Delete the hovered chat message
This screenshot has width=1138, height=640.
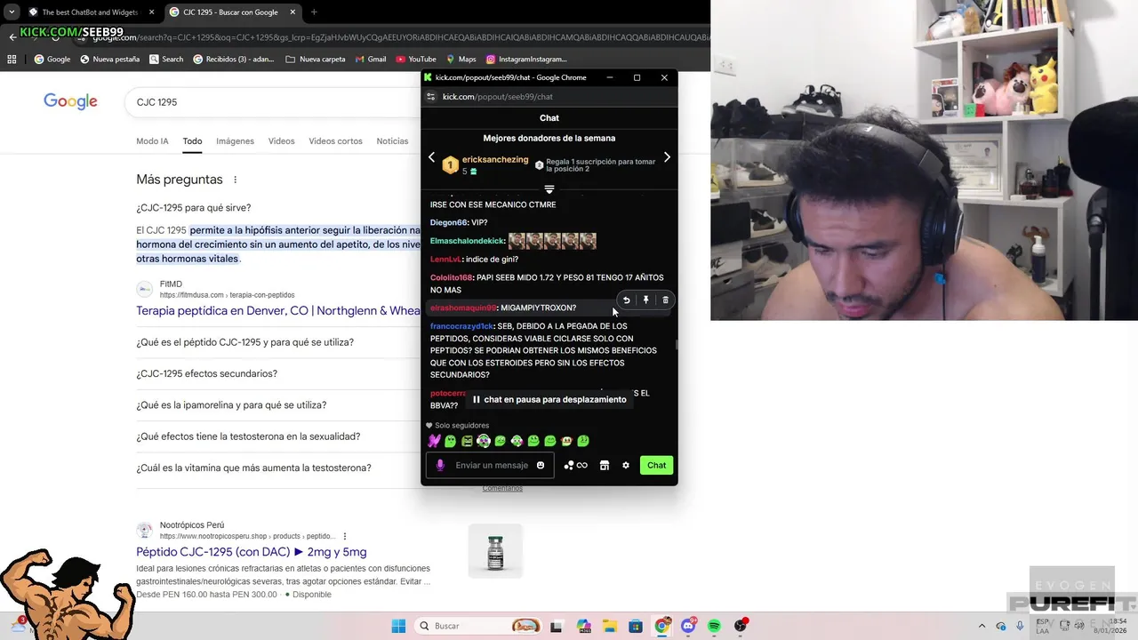coord(665,300)
